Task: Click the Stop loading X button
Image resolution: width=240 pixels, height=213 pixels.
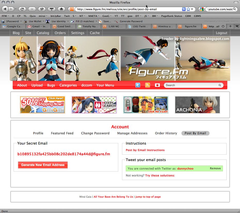Action: (32, 9)
